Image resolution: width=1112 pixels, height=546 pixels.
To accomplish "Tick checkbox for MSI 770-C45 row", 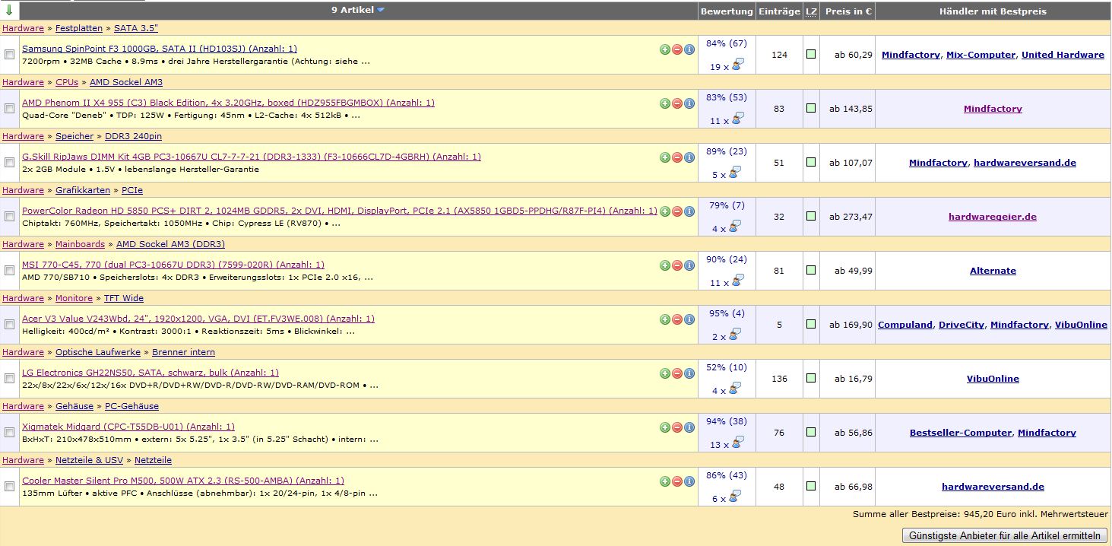I will click(9, 271).
